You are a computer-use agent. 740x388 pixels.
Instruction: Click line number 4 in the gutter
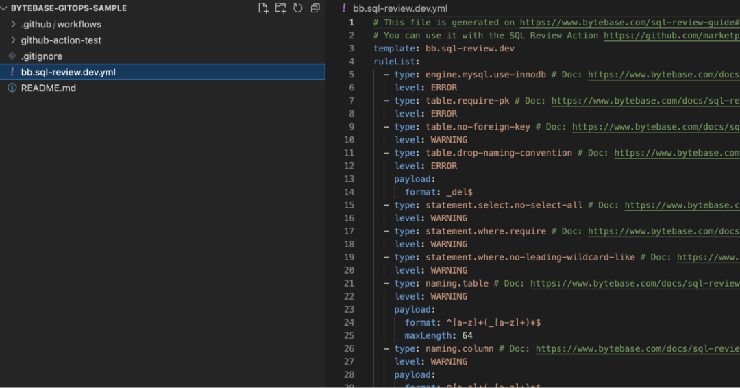tap(351, 62)
